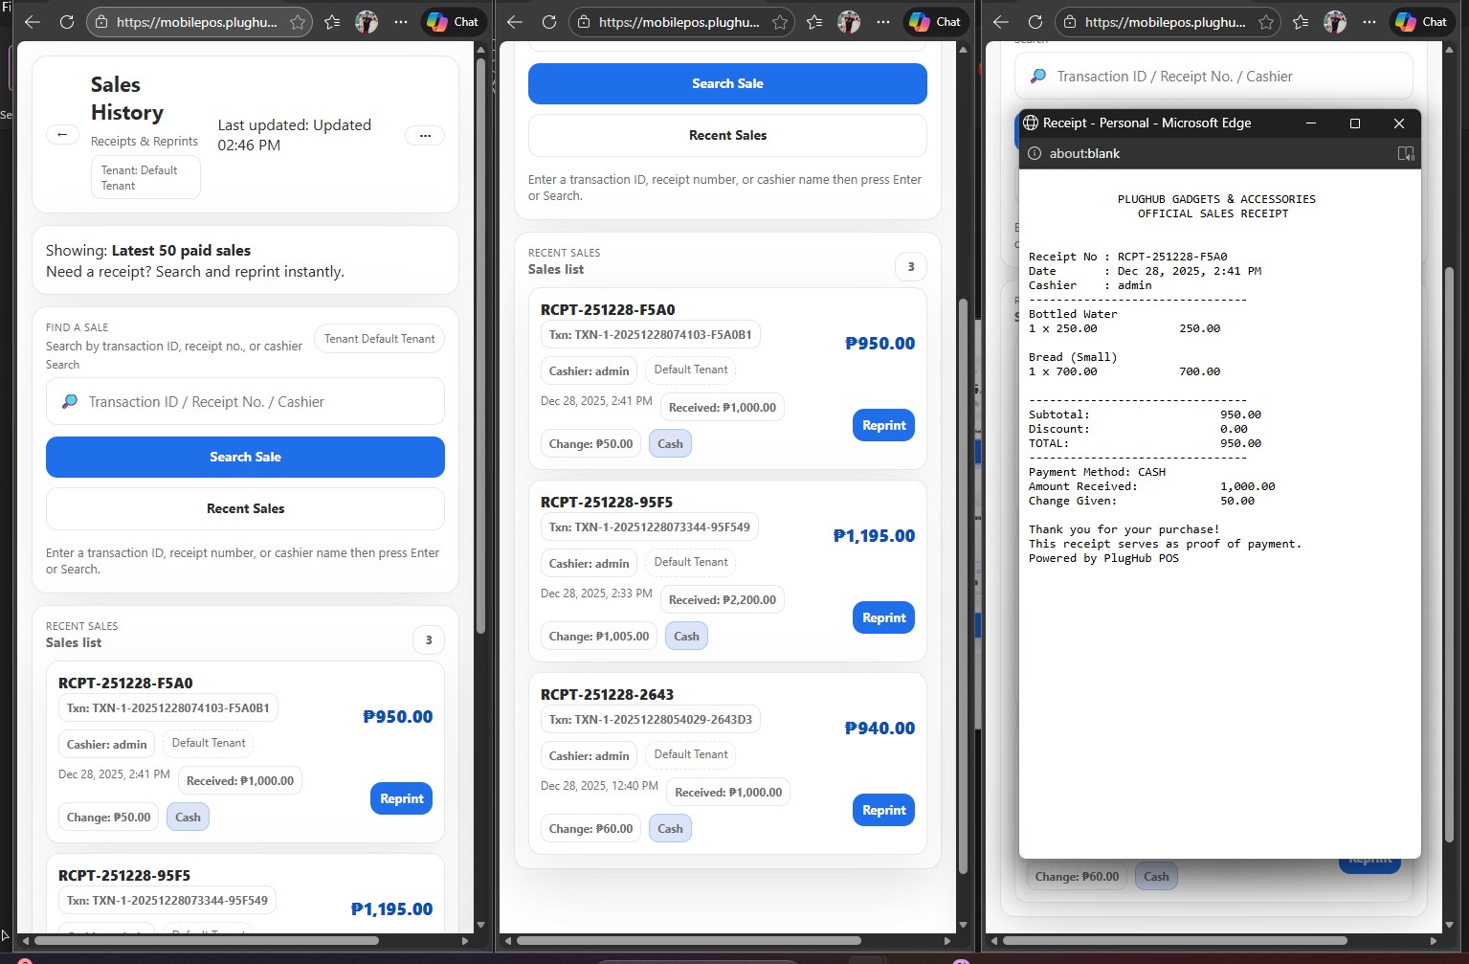Click the magnifier icon in the Transaction ID field
This screenshot has width=1469, height=964.
click(x=71, y=401)
